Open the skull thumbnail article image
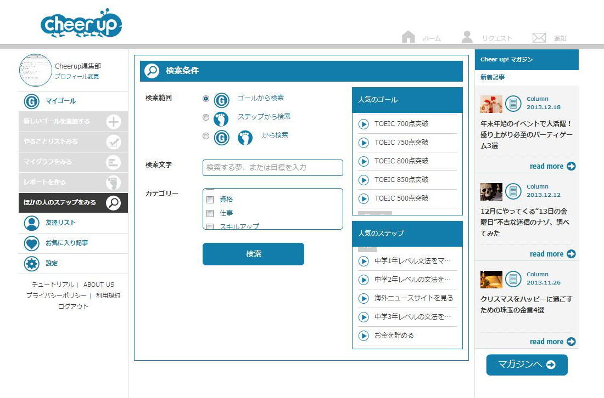The width and height of the screenshot is (604, 398). [x=491, y=192]
